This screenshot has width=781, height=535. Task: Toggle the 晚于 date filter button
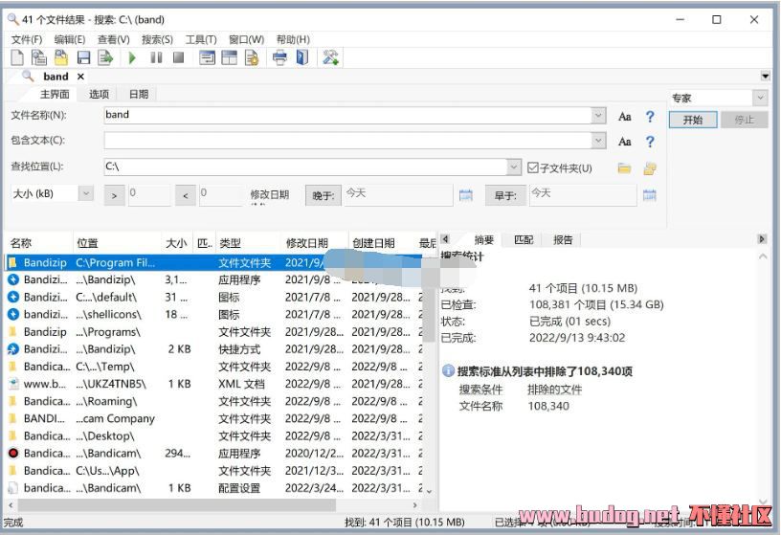click(323, 195)
